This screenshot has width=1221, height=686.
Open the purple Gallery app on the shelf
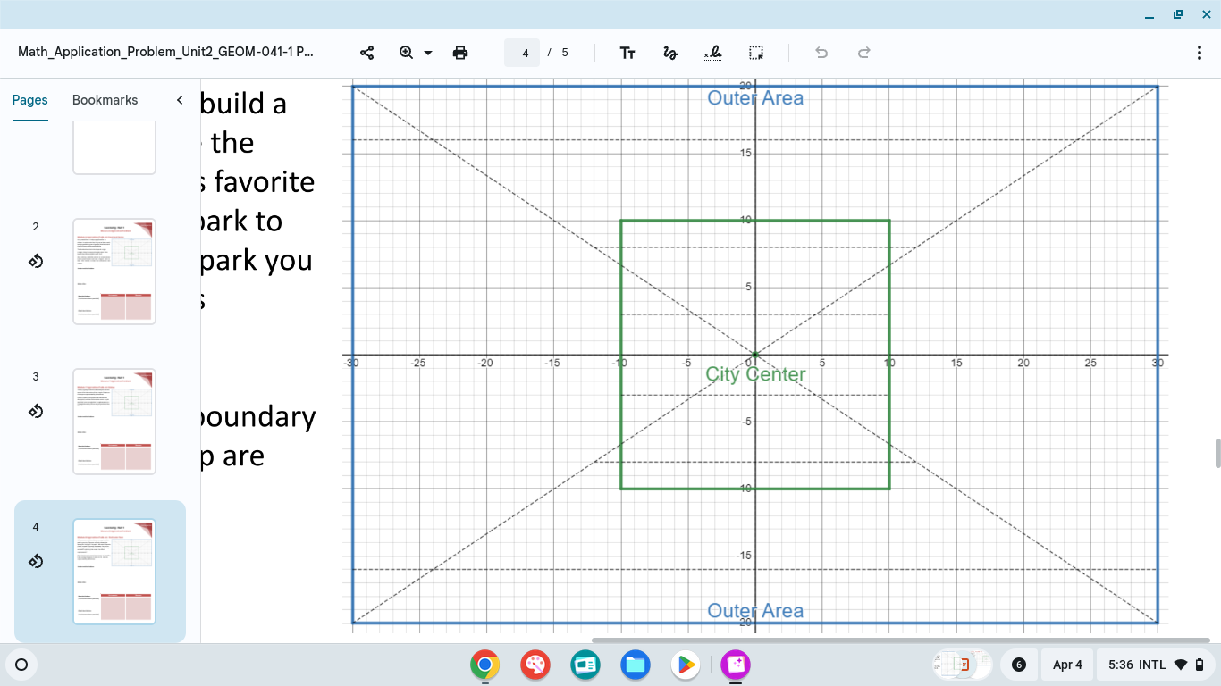point(736,665)
